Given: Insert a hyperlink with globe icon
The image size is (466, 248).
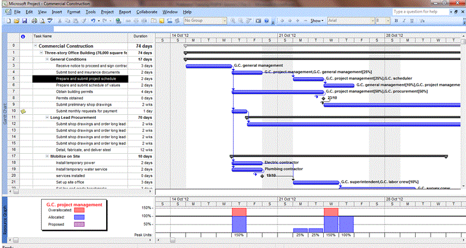Looking at the screenshot, I should (x=118, y=21).
